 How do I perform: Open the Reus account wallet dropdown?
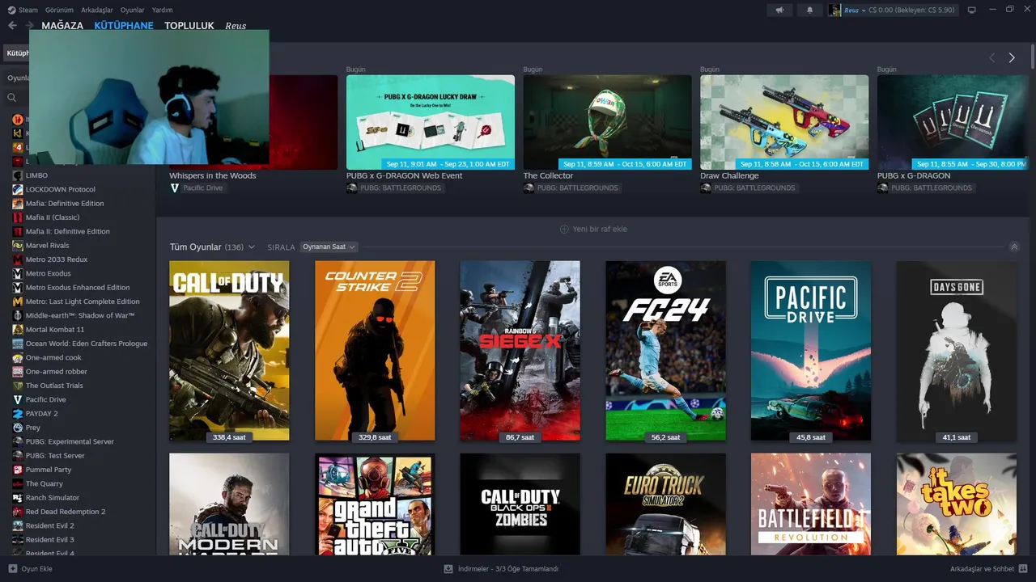click(x=900, y=11)
